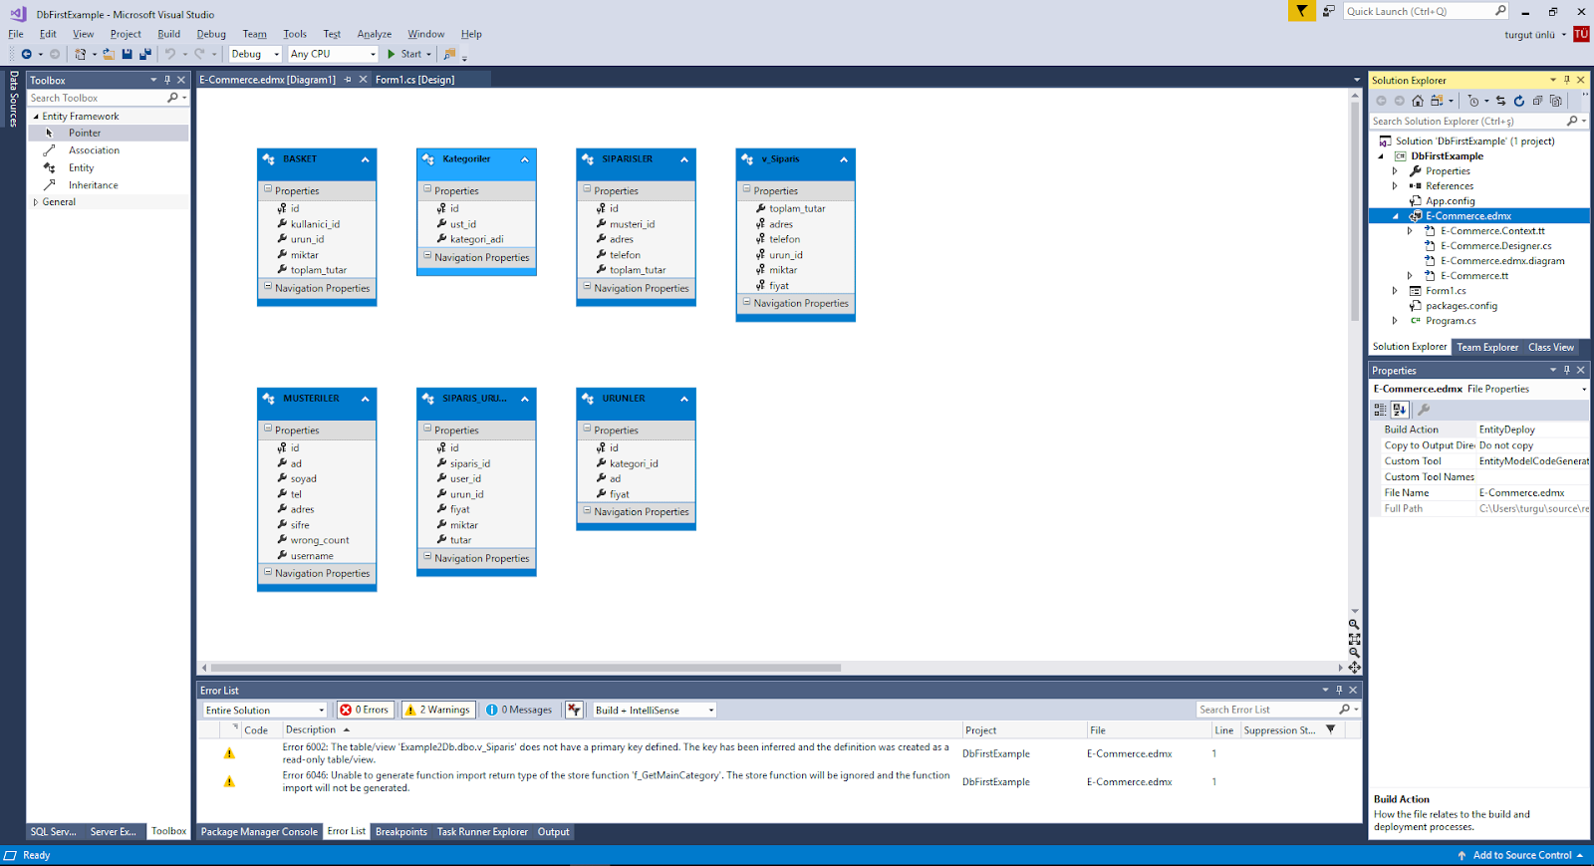Select the Pointer tool in Toolbox
Viewport: 1594px width, 866px height.
pyautogui.click(x=109, y=133)
